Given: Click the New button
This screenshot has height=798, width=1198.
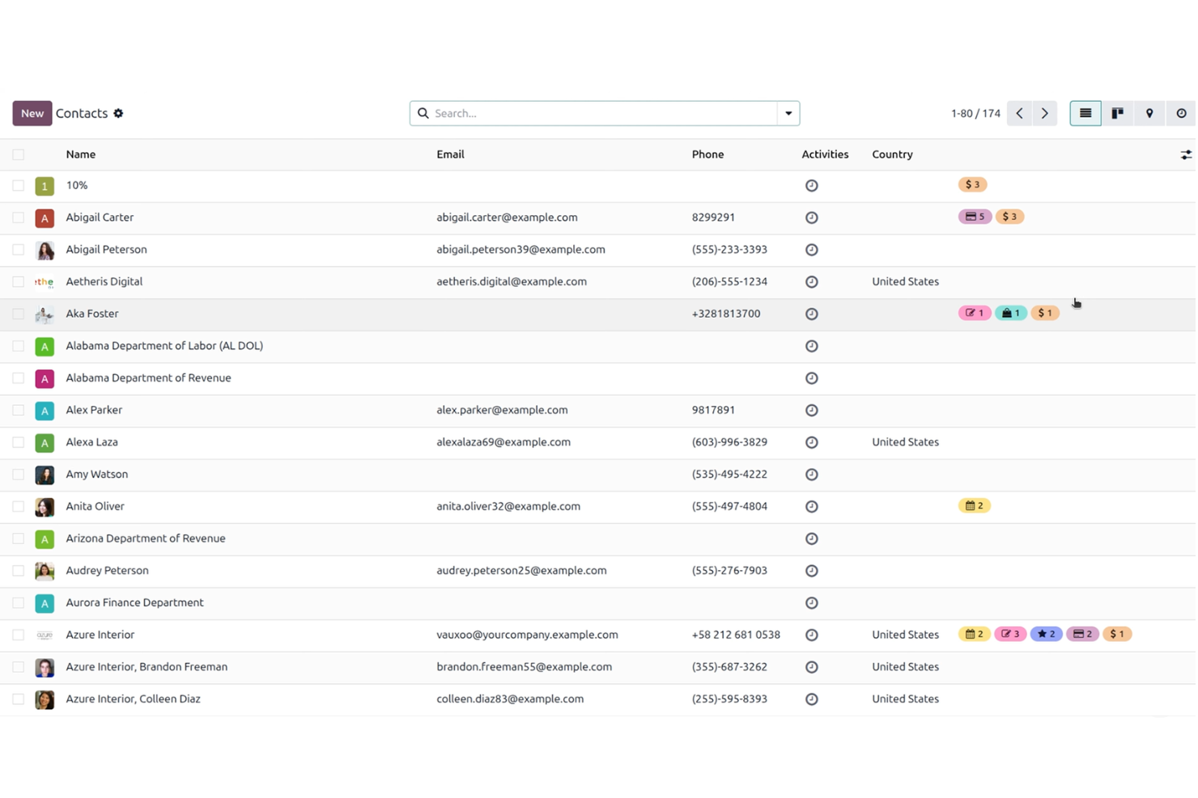Looking at the screenshot, I should tap(32, 113).
